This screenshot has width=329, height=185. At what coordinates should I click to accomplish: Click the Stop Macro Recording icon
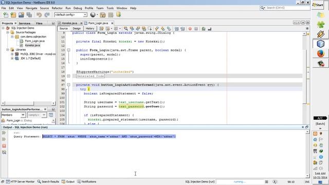click(x=196, y=29)
